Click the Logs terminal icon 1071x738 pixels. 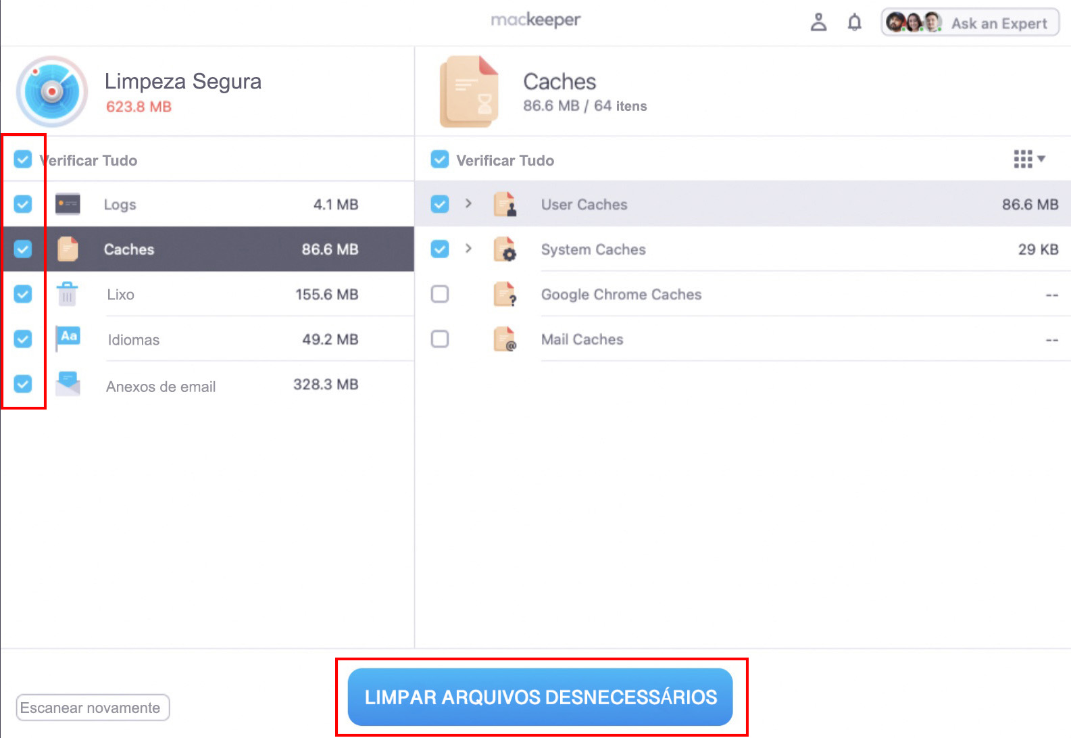[x=68, y=204]
